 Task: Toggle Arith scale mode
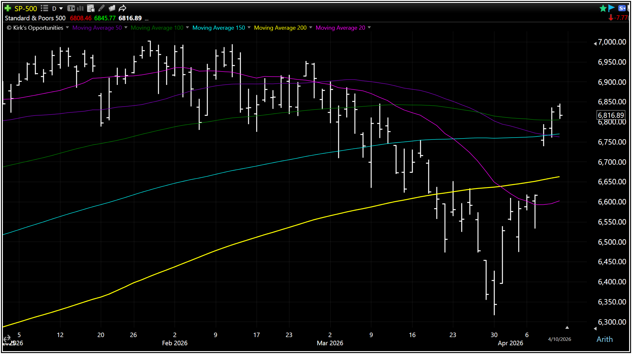(604, 339)
